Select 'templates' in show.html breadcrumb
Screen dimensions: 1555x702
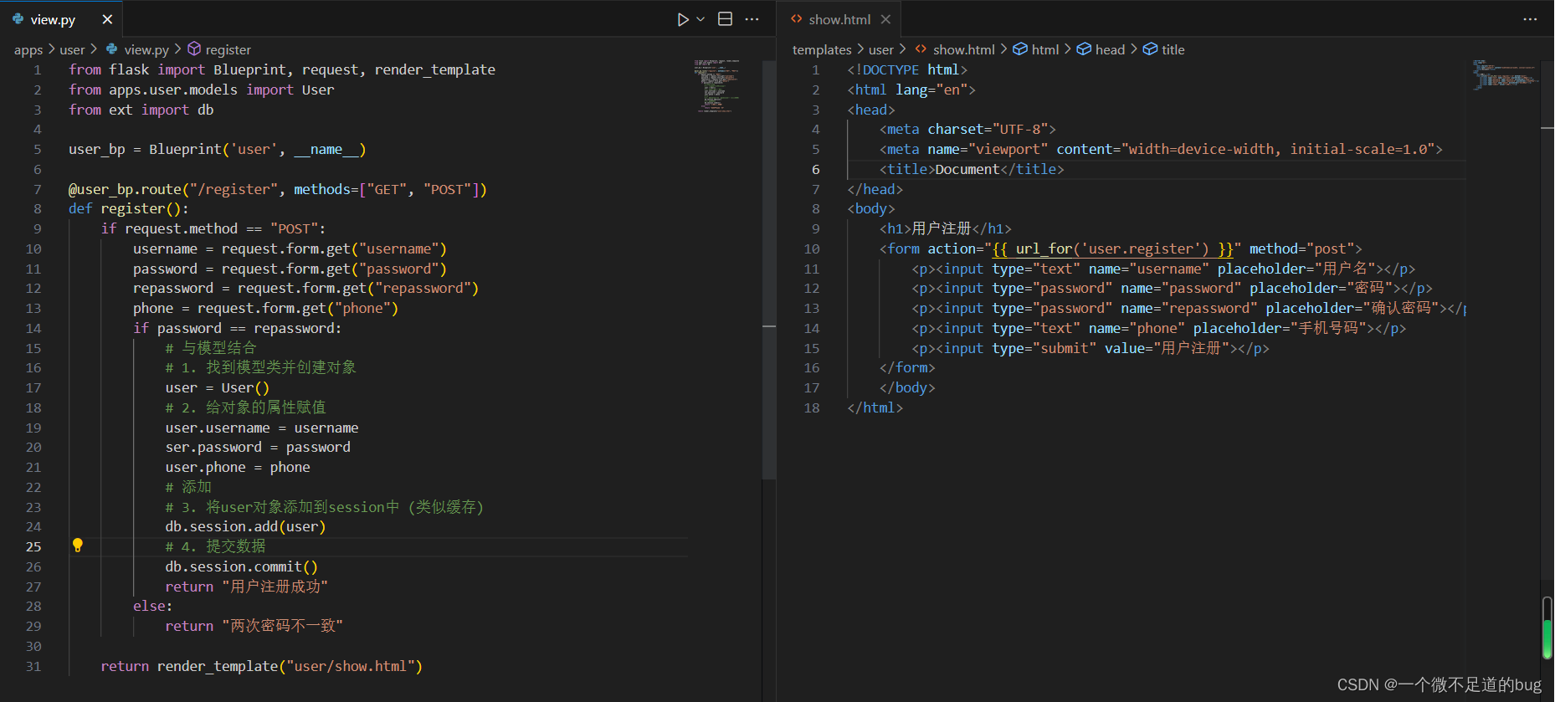pos(822,50)
